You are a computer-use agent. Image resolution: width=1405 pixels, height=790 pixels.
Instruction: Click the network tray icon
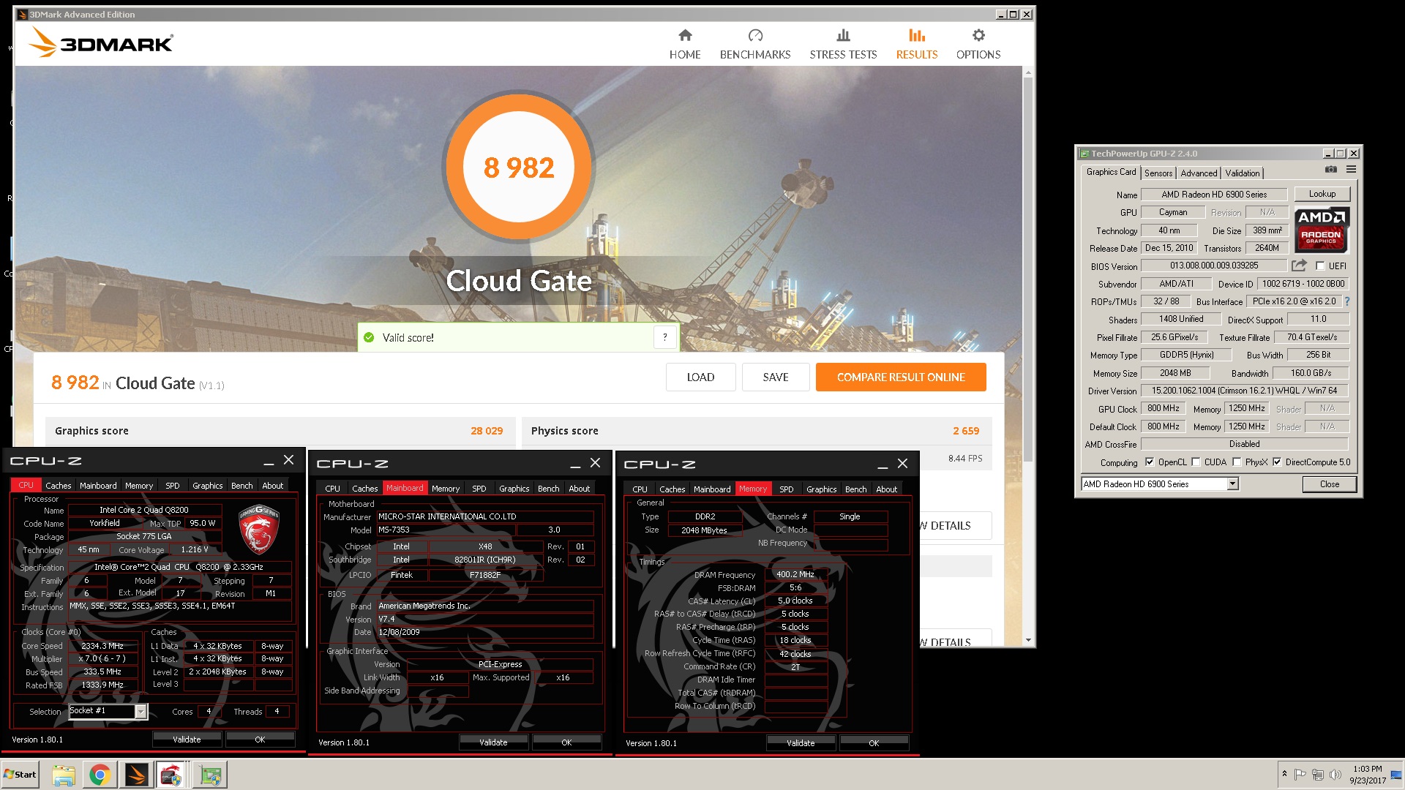tap(1318, 774)
